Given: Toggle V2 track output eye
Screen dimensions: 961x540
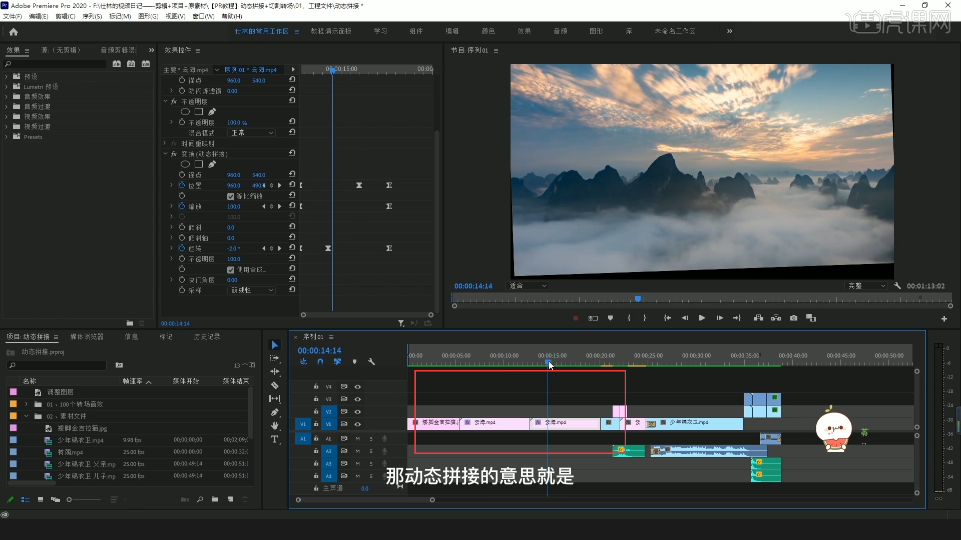Looking at the screenshot, I should coord(358,411).
